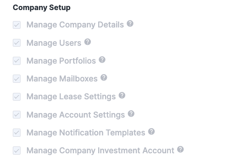Click help icon next to Manage Company Details
This screenshot has height=167, width=227.
pyautogui.click(x=130, y=24)
